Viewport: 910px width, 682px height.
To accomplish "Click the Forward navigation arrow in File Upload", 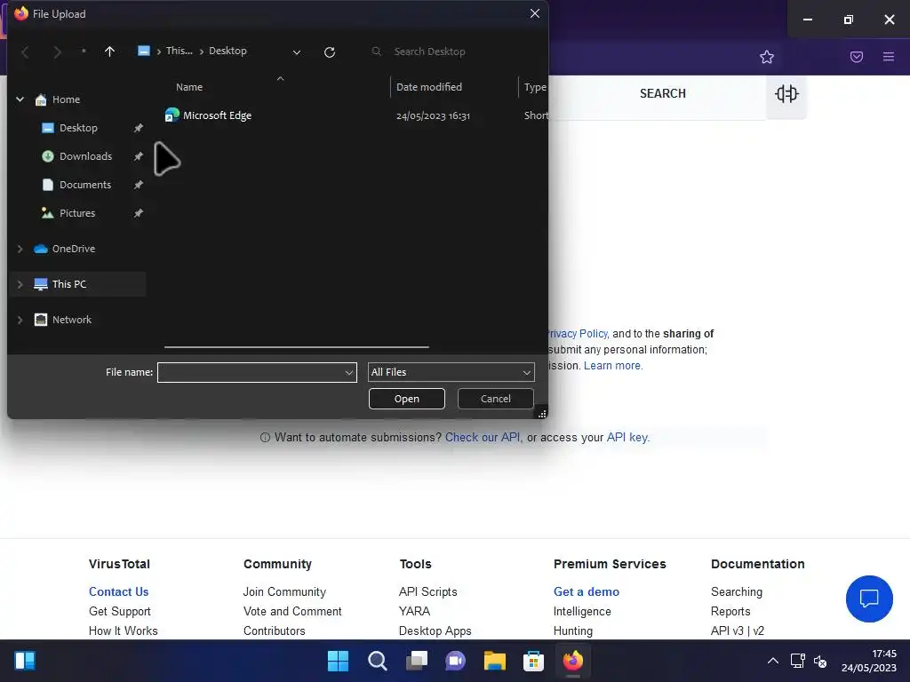I will click(x=57, y=52).
